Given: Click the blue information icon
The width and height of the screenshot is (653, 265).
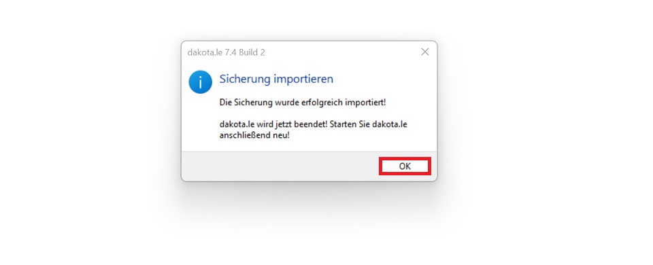Looking at the screenshot, I should pyautogui.click(x=200, y=82).
